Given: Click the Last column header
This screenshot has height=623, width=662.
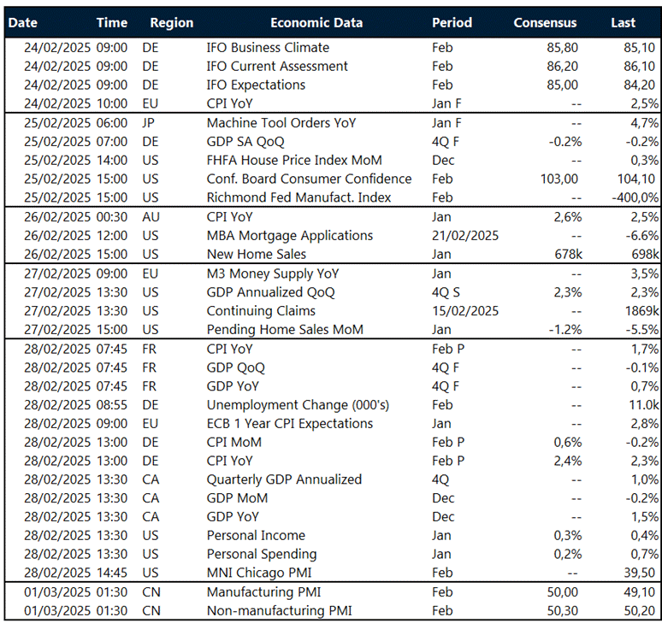Looking at the screenshot, I should [x=623, y=23].
